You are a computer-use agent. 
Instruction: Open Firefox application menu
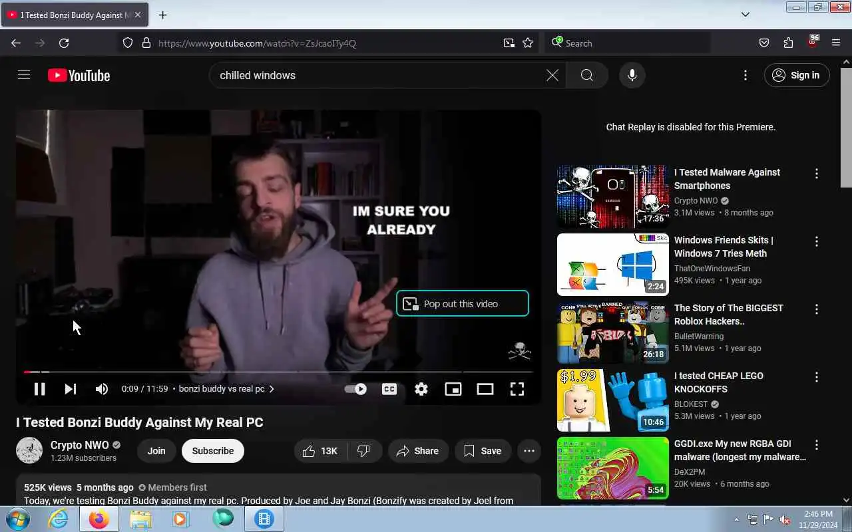[836, 43]
